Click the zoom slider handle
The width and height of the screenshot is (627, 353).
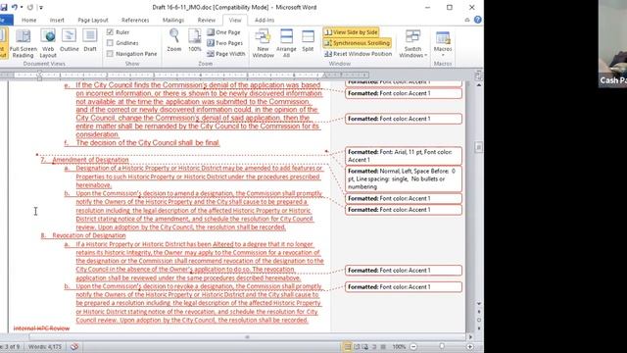pos(442,346)
